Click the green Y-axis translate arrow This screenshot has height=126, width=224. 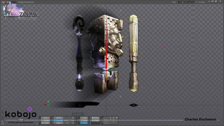(x=48, y=102)
